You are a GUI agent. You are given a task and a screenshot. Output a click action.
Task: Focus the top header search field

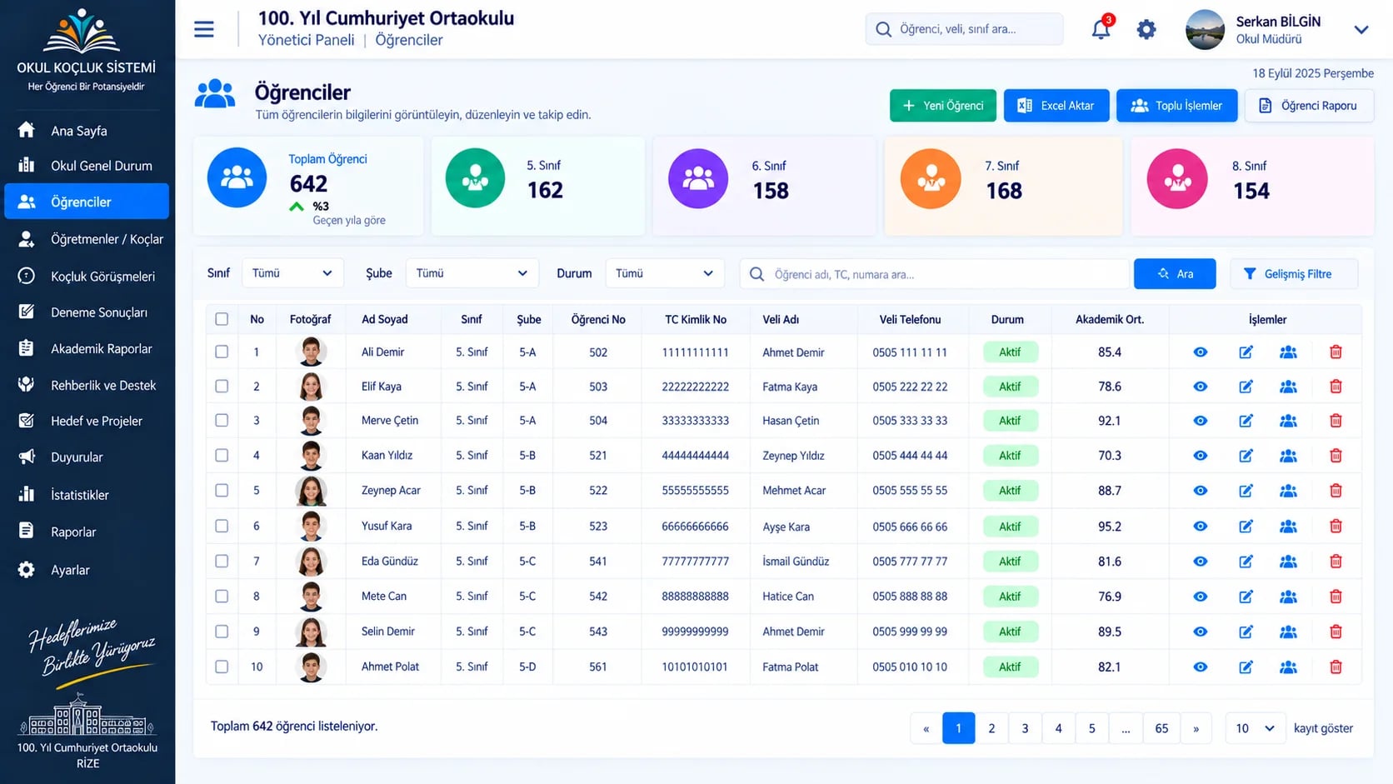[964, 29]
